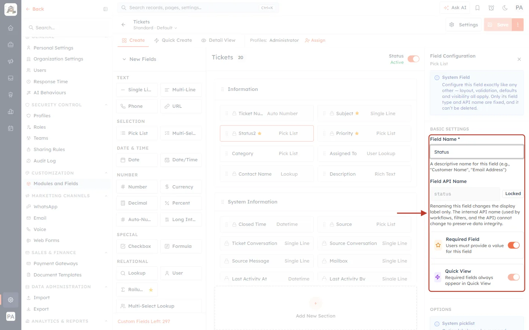Collapse the MARKETING CHANNELS group

pos(106,196)
